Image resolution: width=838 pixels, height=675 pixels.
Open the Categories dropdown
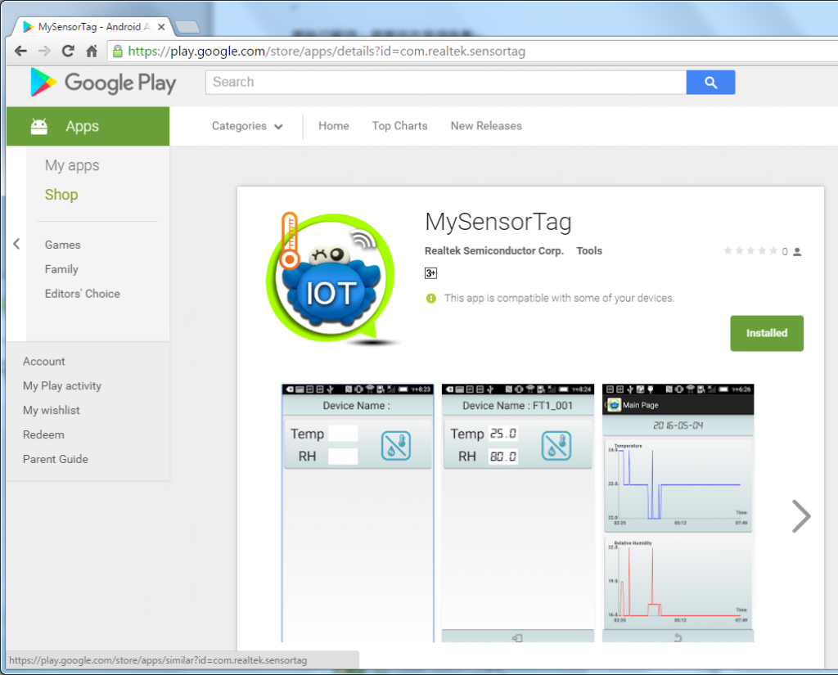click(247, 126)
